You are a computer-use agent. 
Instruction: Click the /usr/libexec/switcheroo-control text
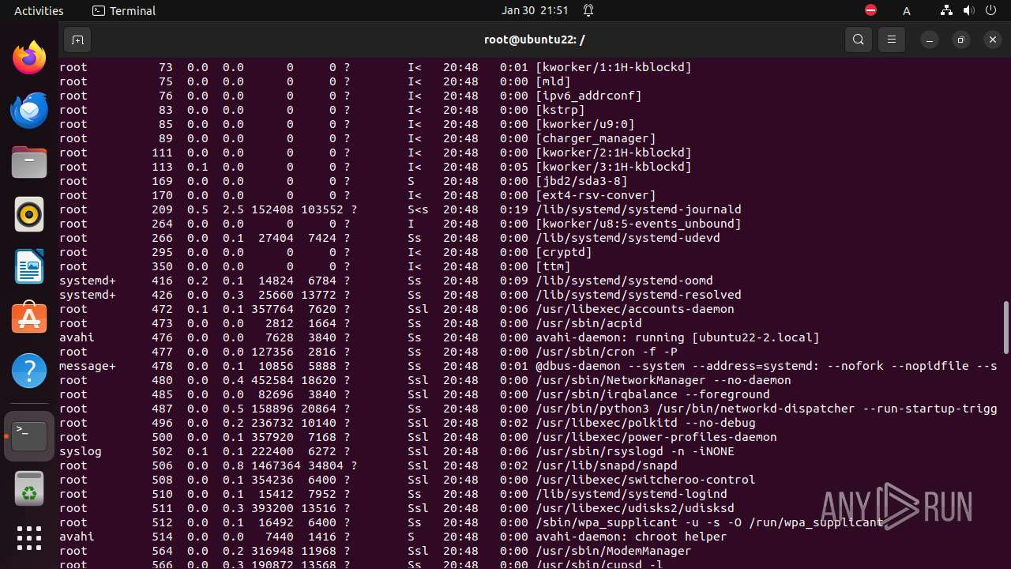coord(645,480)
